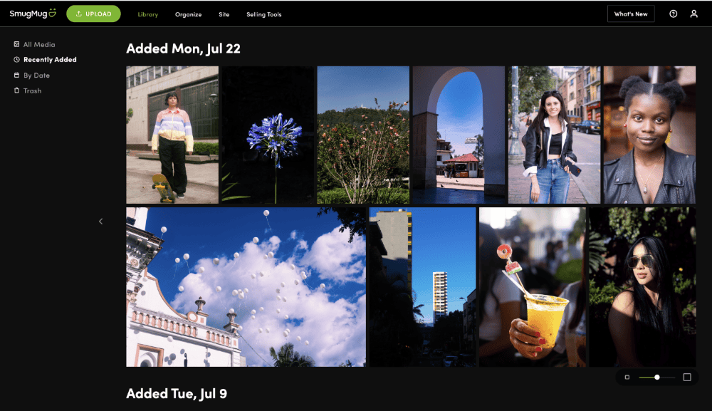Click the thumbnail size slider handle
The width and height of the screenshot is (712, 411).
click(657, 378)
